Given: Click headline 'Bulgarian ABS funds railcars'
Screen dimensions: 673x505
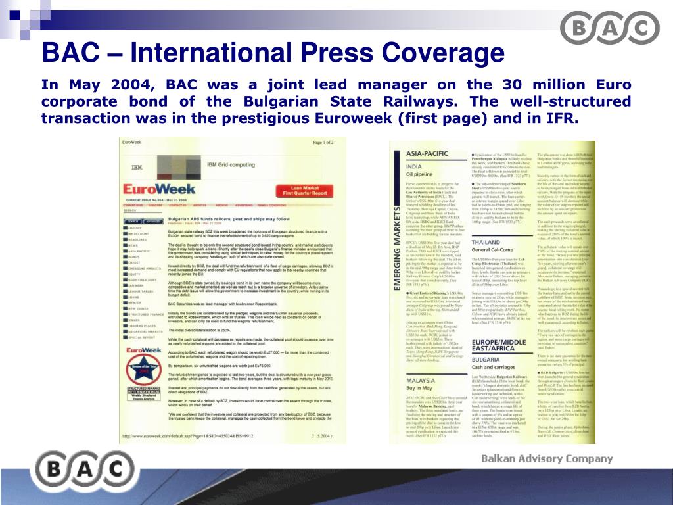Looking at the screenshot, I should pos(229,219).
